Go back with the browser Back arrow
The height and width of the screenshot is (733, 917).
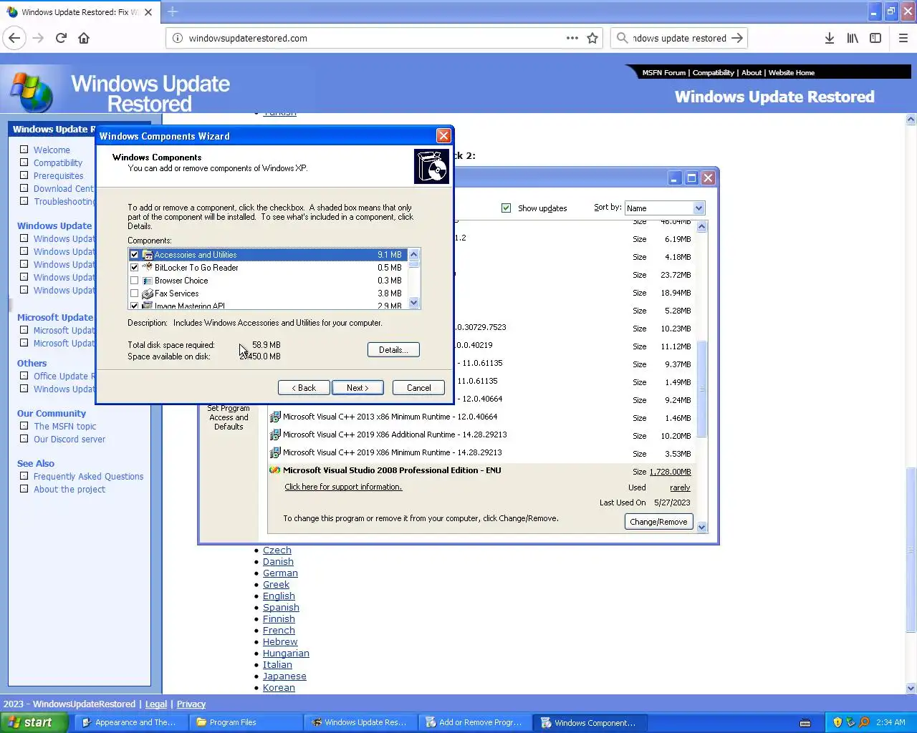click(14, 38)
